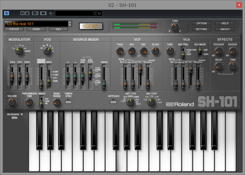Click the VCA envelope Sustain slider

point(191,77)
